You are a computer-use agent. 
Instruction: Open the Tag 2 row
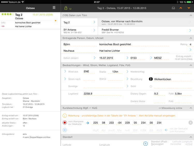pos(79,23)
